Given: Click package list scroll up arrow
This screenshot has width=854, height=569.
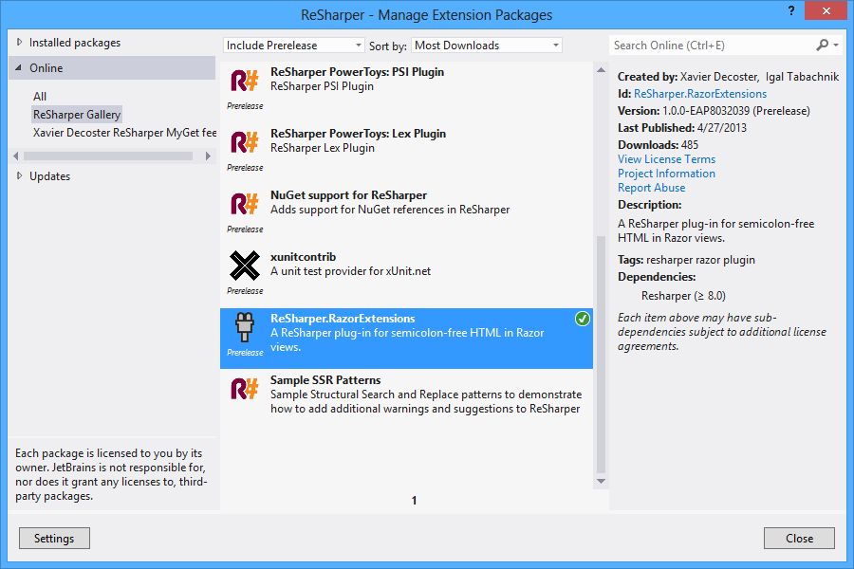Looking at the screenshot, I should (x=601, y=69).
